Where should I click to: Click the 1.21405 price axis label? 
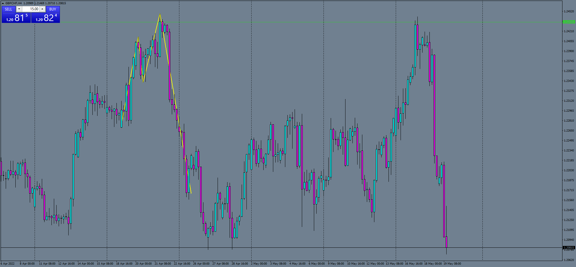(x=569, y=210)
